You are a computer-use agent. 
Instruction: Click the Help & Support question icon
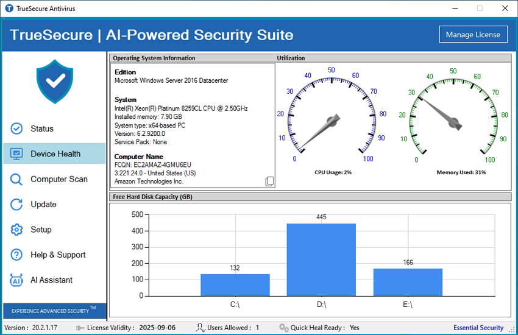pos(16,255)
